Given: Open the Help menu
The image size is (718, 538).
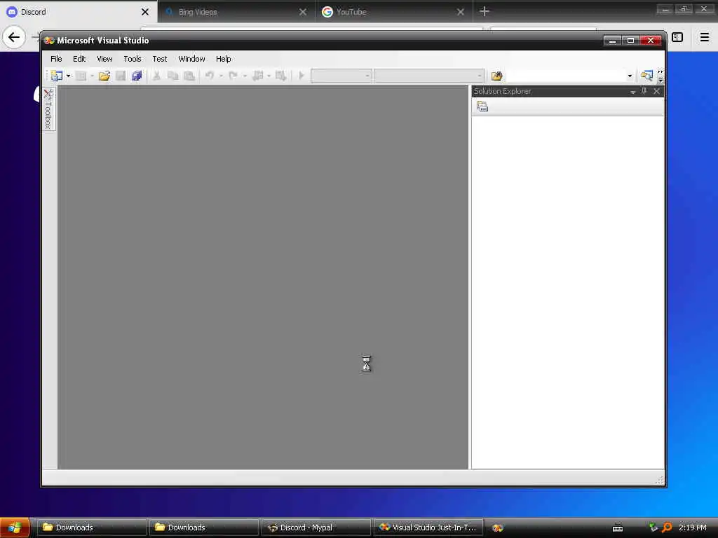Looking at the screenshot, I should click(224, 59).
